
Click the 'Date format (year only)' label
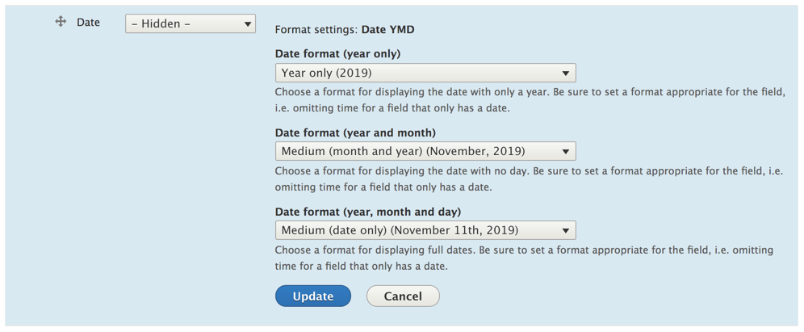tap(337, 54)
